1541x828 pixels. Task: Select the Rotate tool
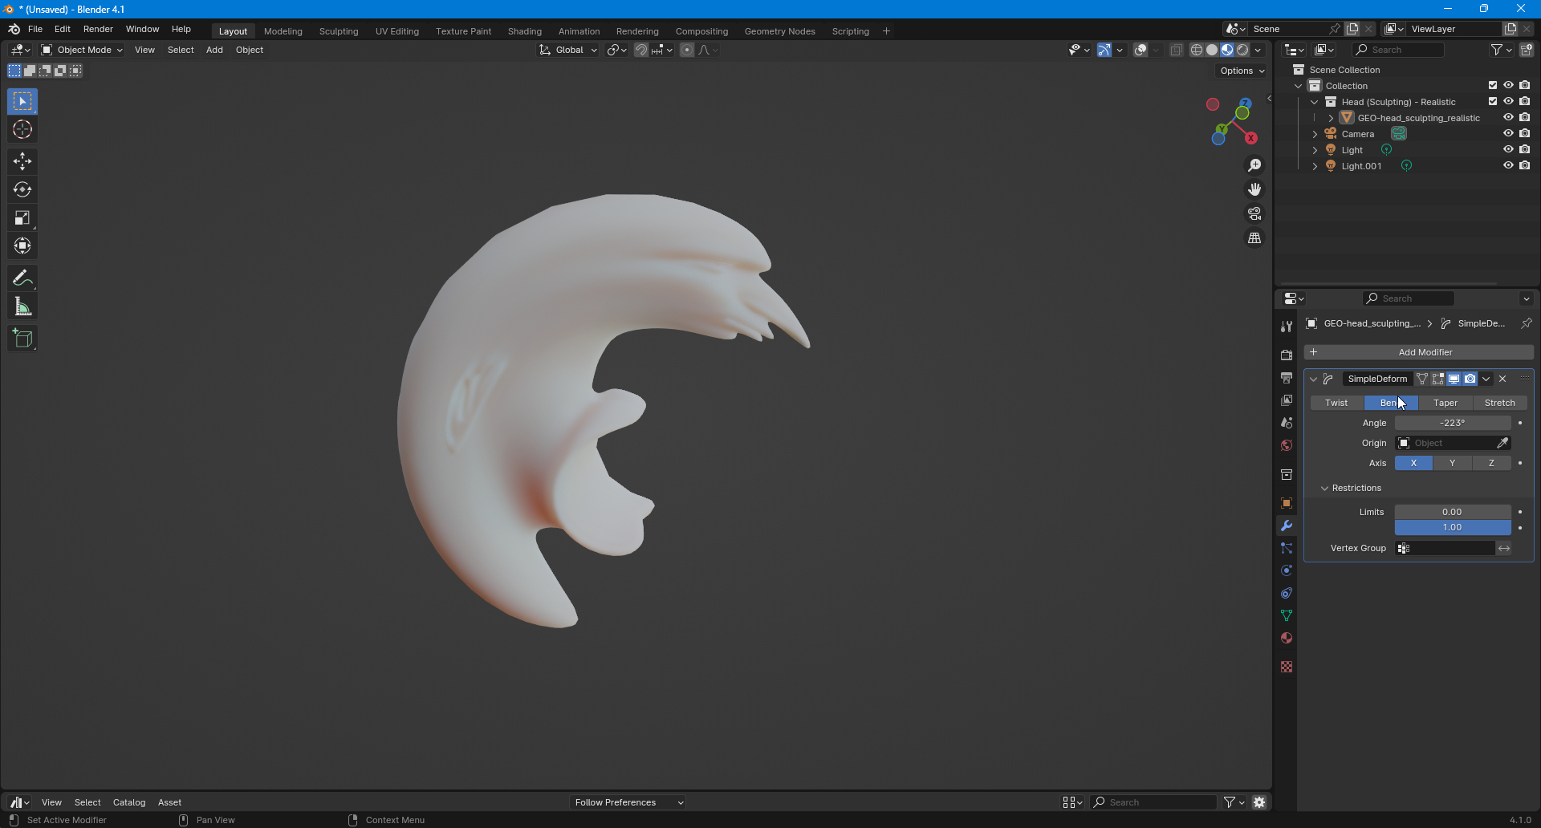22,190
